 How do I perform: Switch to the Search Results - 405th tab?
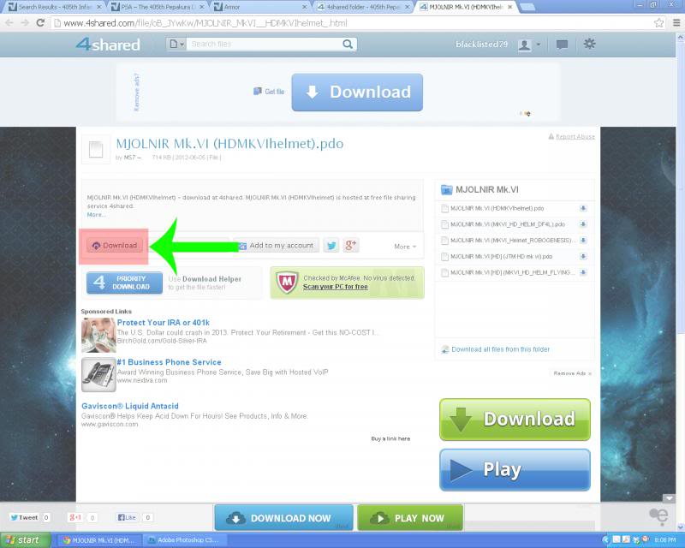point(54,7)
